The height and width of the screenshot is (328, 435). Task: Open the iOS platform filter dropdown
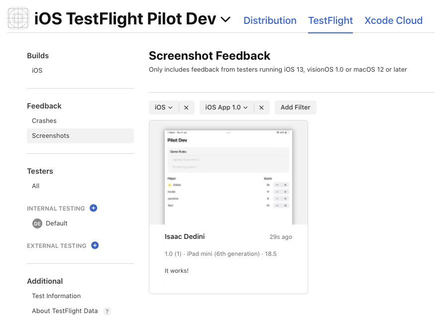click(x=164, y=108)
